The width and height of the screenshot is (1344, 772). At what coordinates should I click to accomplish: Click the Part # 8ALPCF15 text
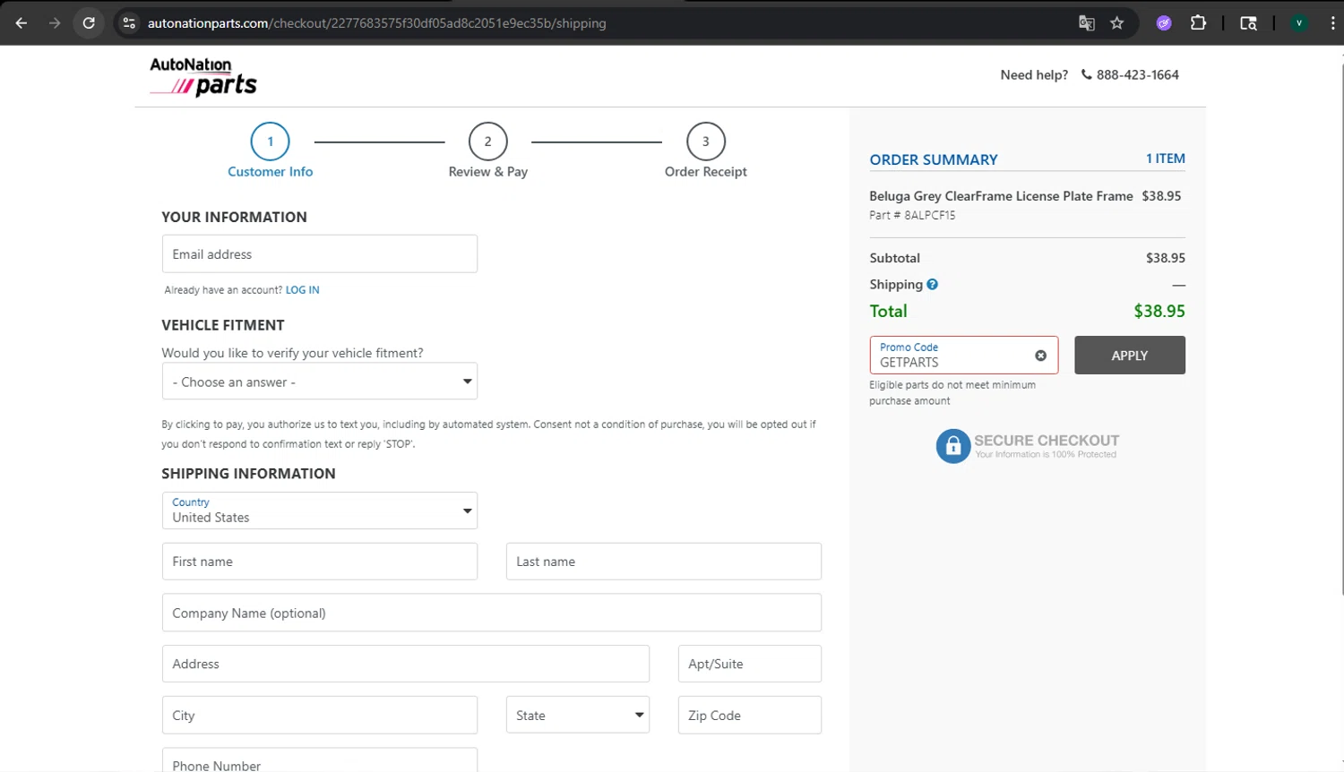point(912,215)
